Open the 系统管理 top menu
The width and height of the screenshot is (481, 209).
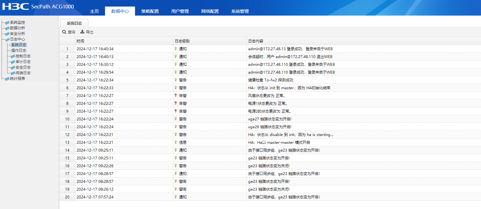tap(240, 11)
